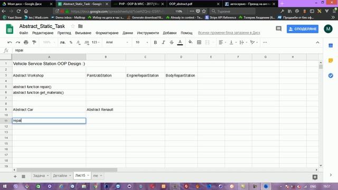Open the Инструменти menu

(148, 33)
